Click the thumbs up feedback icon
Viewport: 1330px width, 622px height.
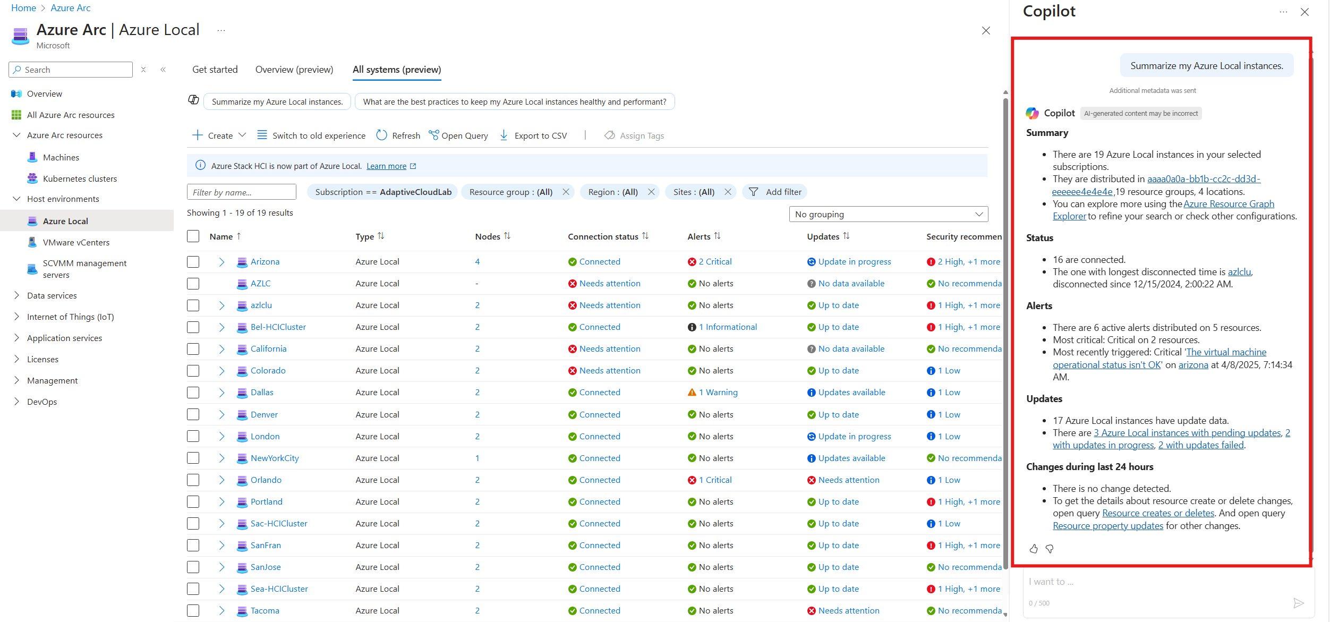(x=1033, y=549)
